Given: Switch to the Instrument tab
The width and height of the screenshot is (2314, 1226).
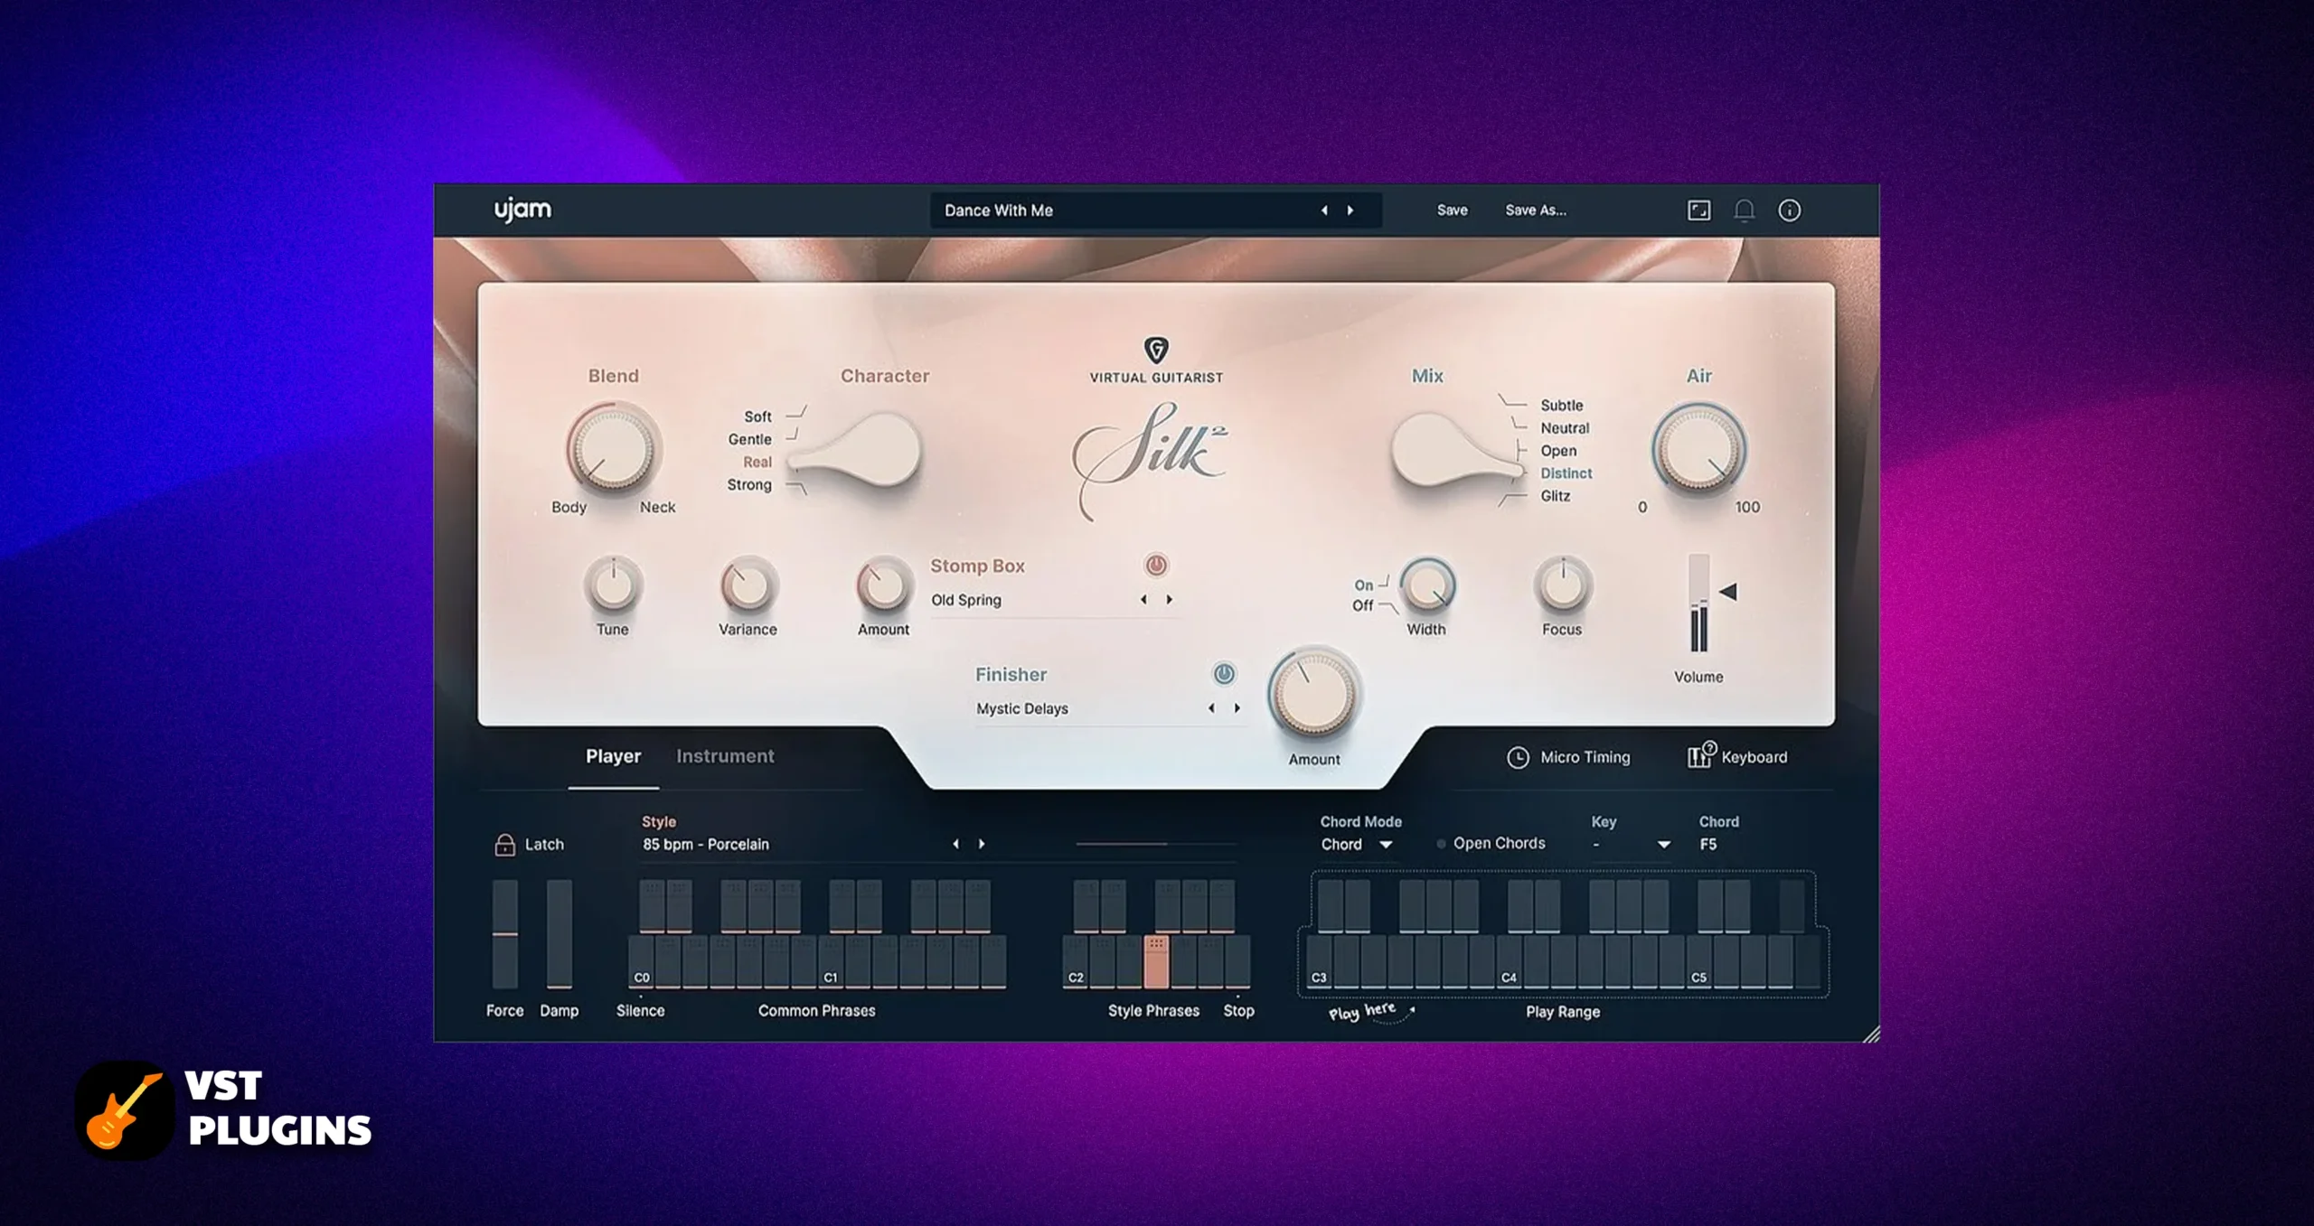Looking at the screenshot, I should 725,756.
